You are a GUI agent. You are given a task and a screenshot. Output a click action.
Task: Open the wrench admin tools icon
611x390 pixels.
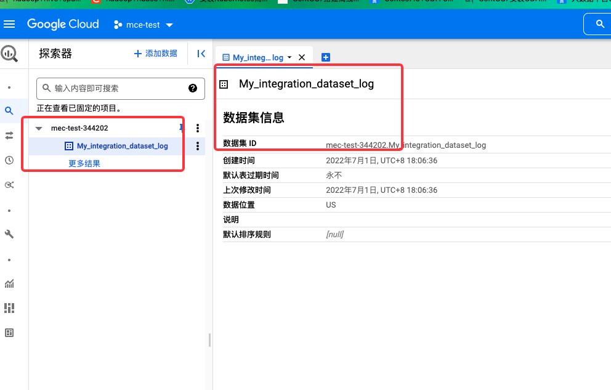pyautogui.click(x=9, y=234)
